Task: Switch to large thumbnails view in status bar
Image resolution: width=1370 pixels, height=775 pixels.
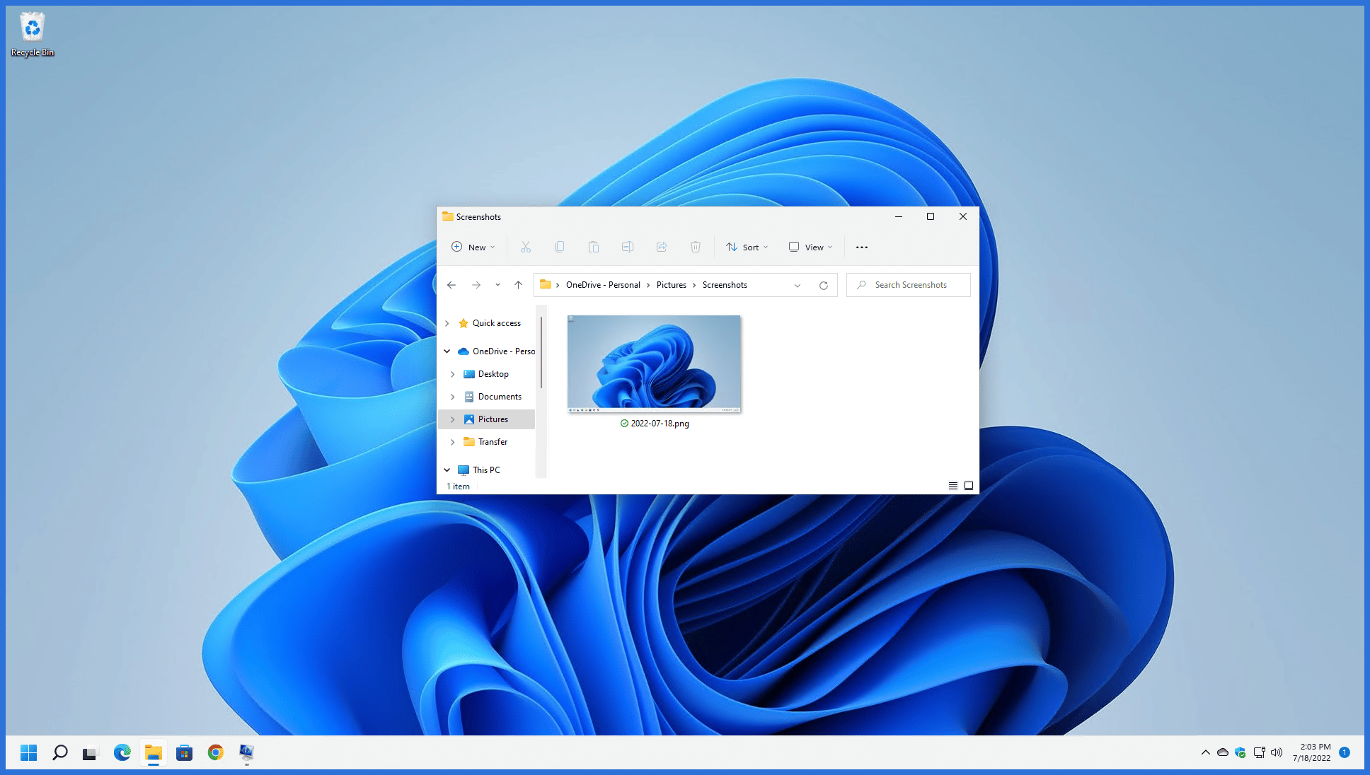Action: point(968,486)
